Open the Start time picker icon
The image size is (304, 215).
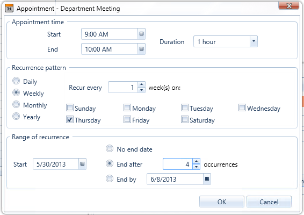[142, 34]
